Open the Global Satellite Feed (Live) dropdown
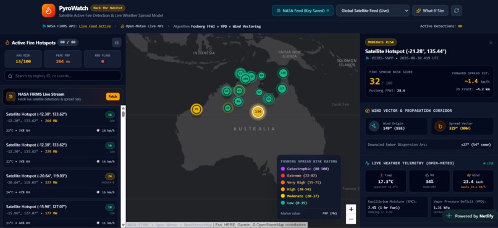Viewport: 498px width, 228px height. coord(373,11)
